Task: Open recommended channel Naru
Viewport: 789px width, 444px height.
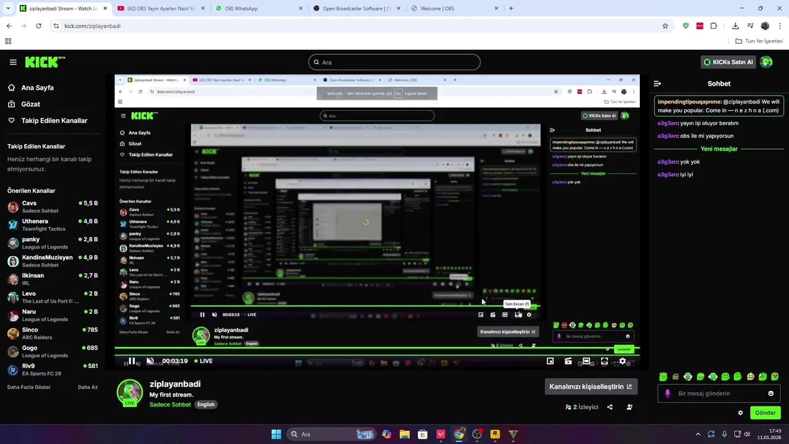Action: [x=52, y=315]
